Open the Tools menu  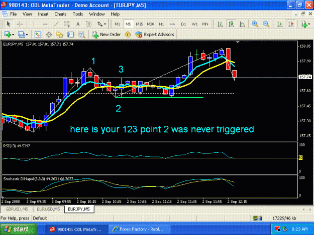point(78,14)
